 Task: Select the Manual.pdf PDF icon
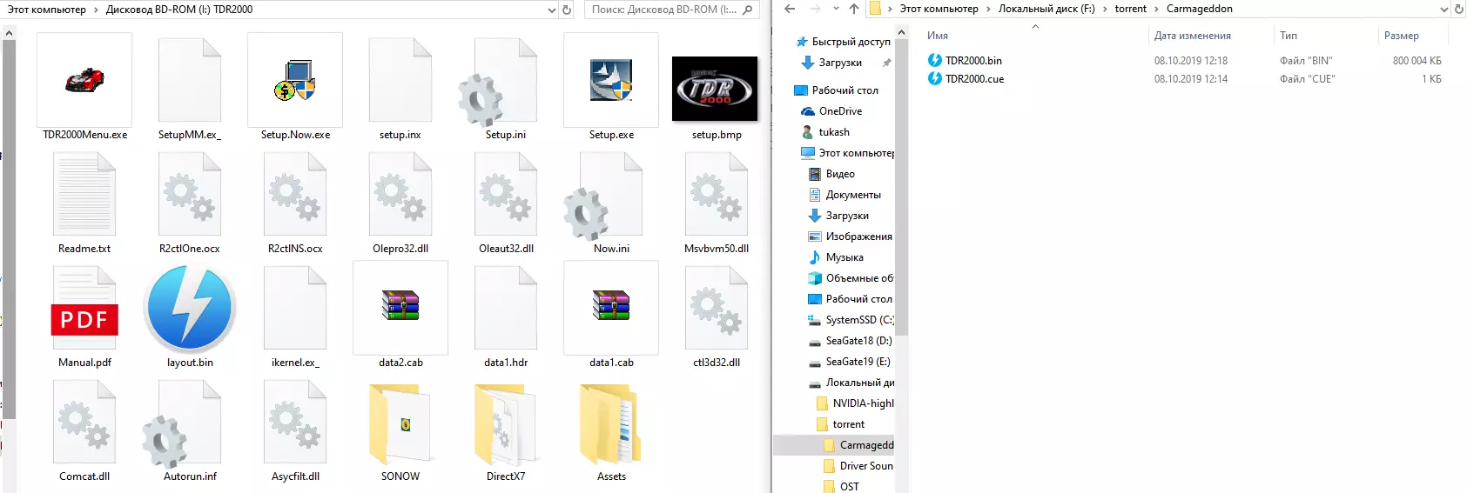pos(84,309)
